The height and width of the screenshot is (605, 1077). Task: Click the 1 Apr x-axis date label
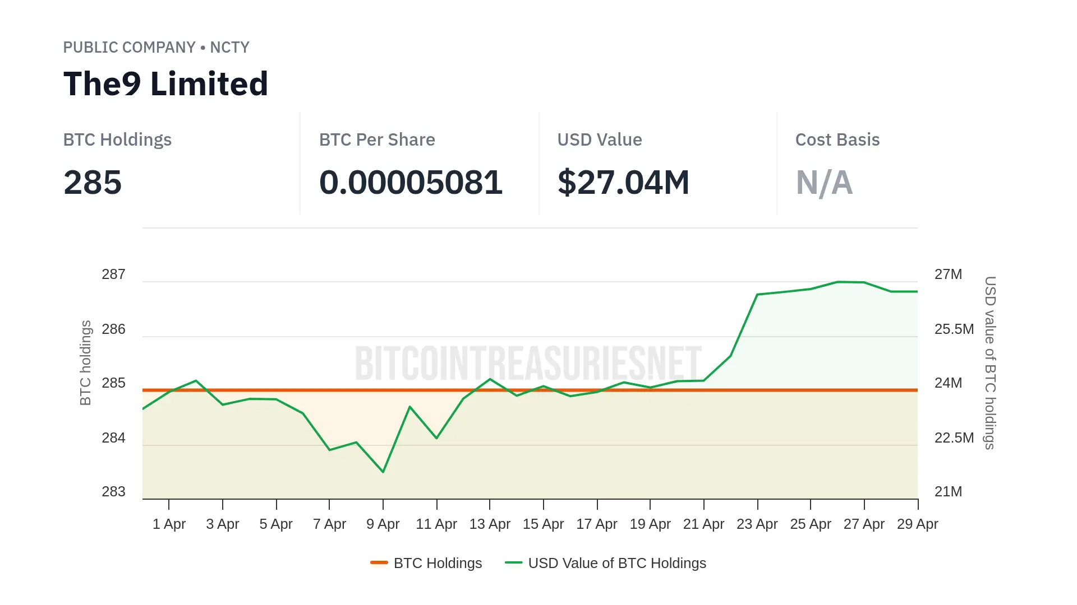tap(169, 524)
